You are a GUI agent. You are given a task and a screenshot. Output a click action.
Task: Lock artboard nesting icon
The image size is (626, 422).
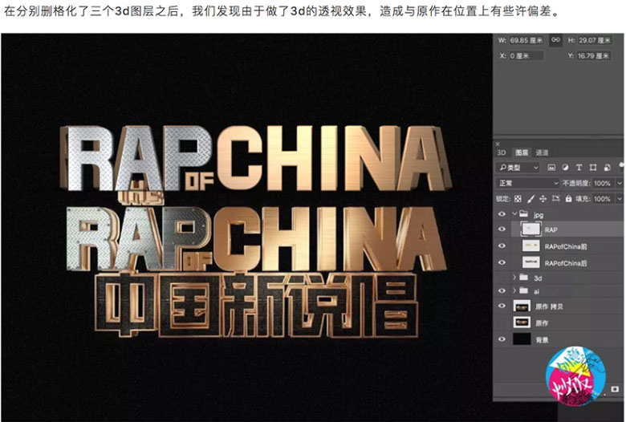(x=555, y=198)
